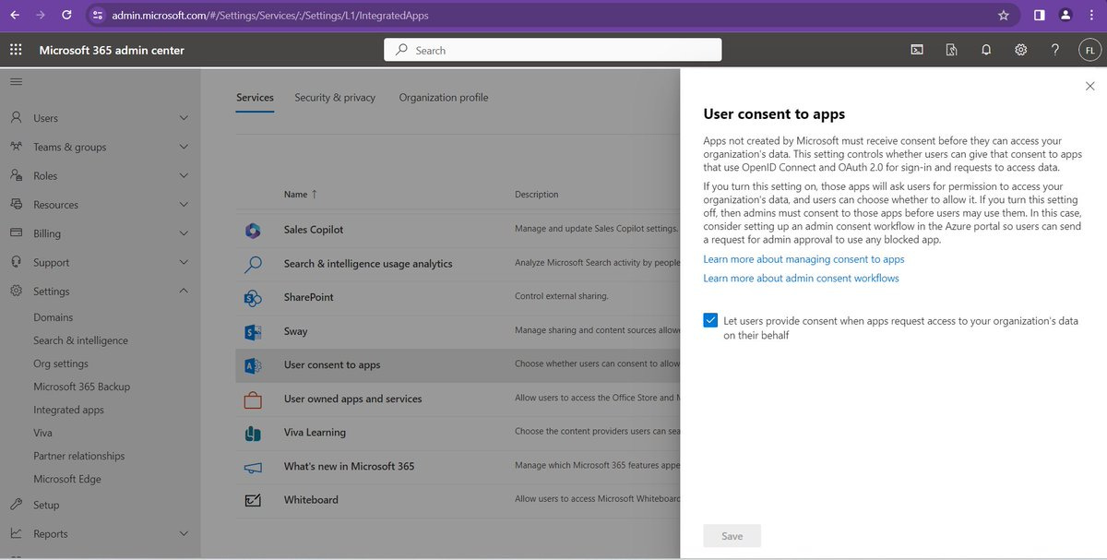Click the Search & intelligence magnifier icon
Screen dimensions: 1107x560
[252, 264]
